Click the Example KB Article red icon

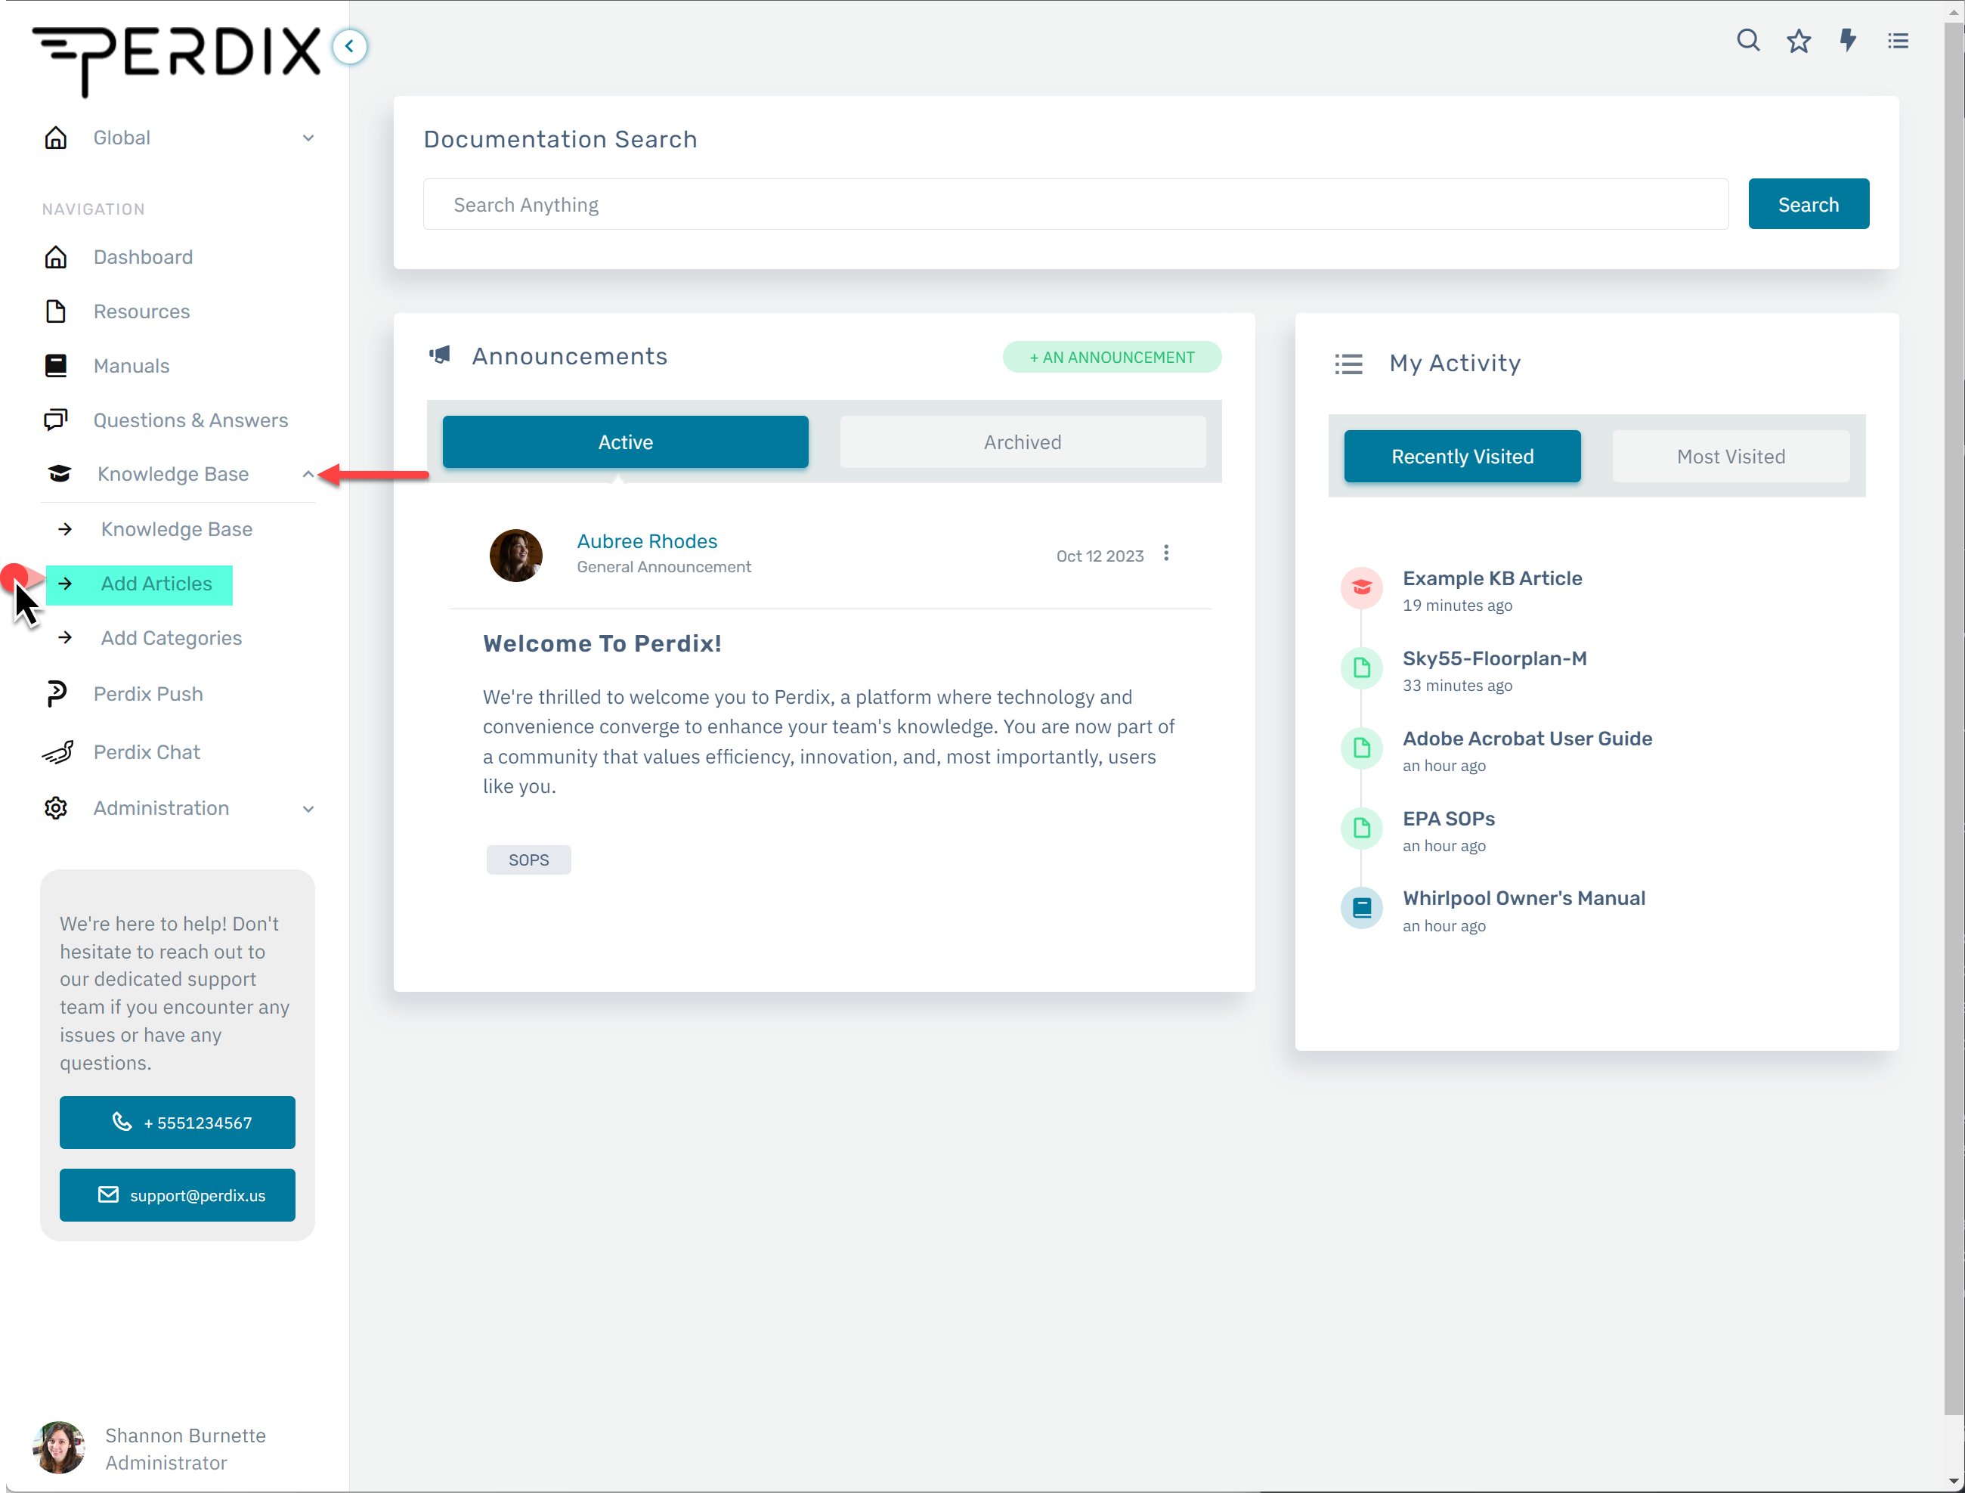point(1362,587)
